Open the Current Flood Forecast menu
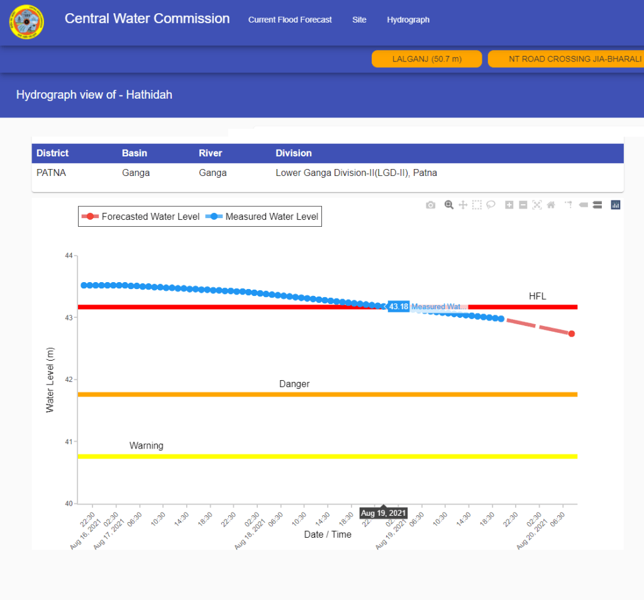Screen dimensions: 644x600 click(x=290, y=20)
